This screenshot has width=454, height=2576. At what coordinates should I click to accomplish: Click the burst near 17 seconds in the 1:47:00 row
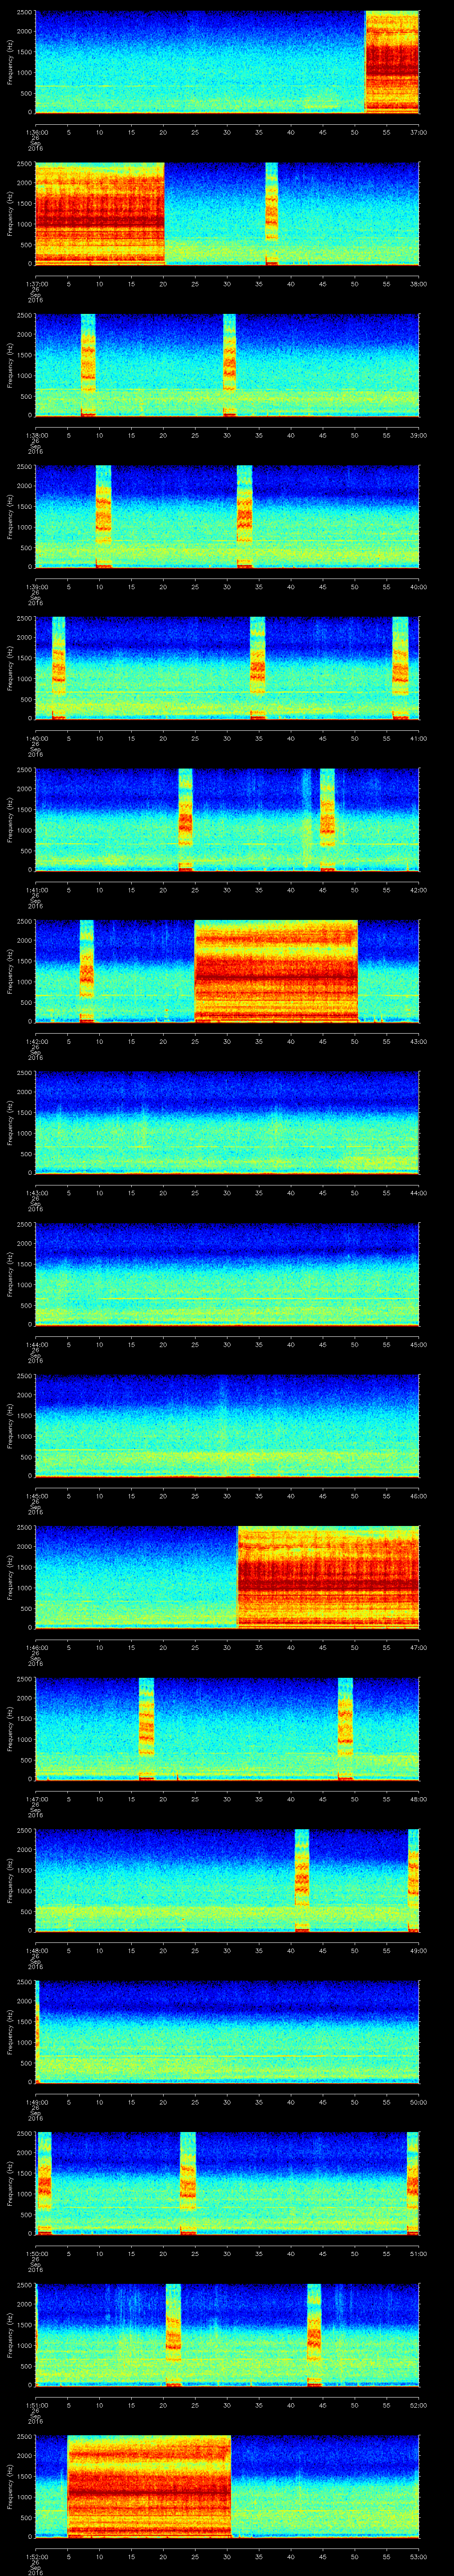(x=147, y=1727)
